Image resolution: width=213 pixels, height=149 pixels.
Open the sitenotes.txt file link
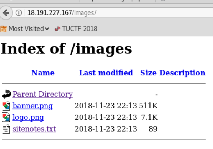(34, 129)
